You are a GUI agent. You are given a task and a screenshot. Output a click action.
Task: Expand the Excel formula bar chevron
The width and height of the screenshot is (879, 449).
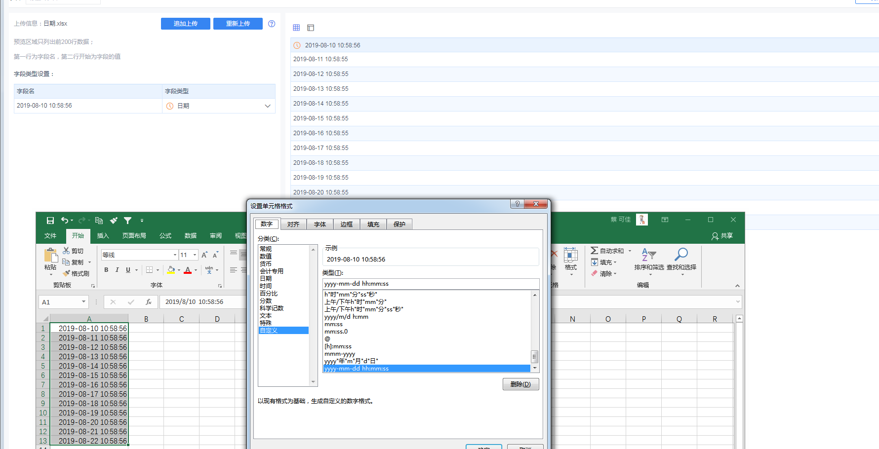click(x=738, y=301)
